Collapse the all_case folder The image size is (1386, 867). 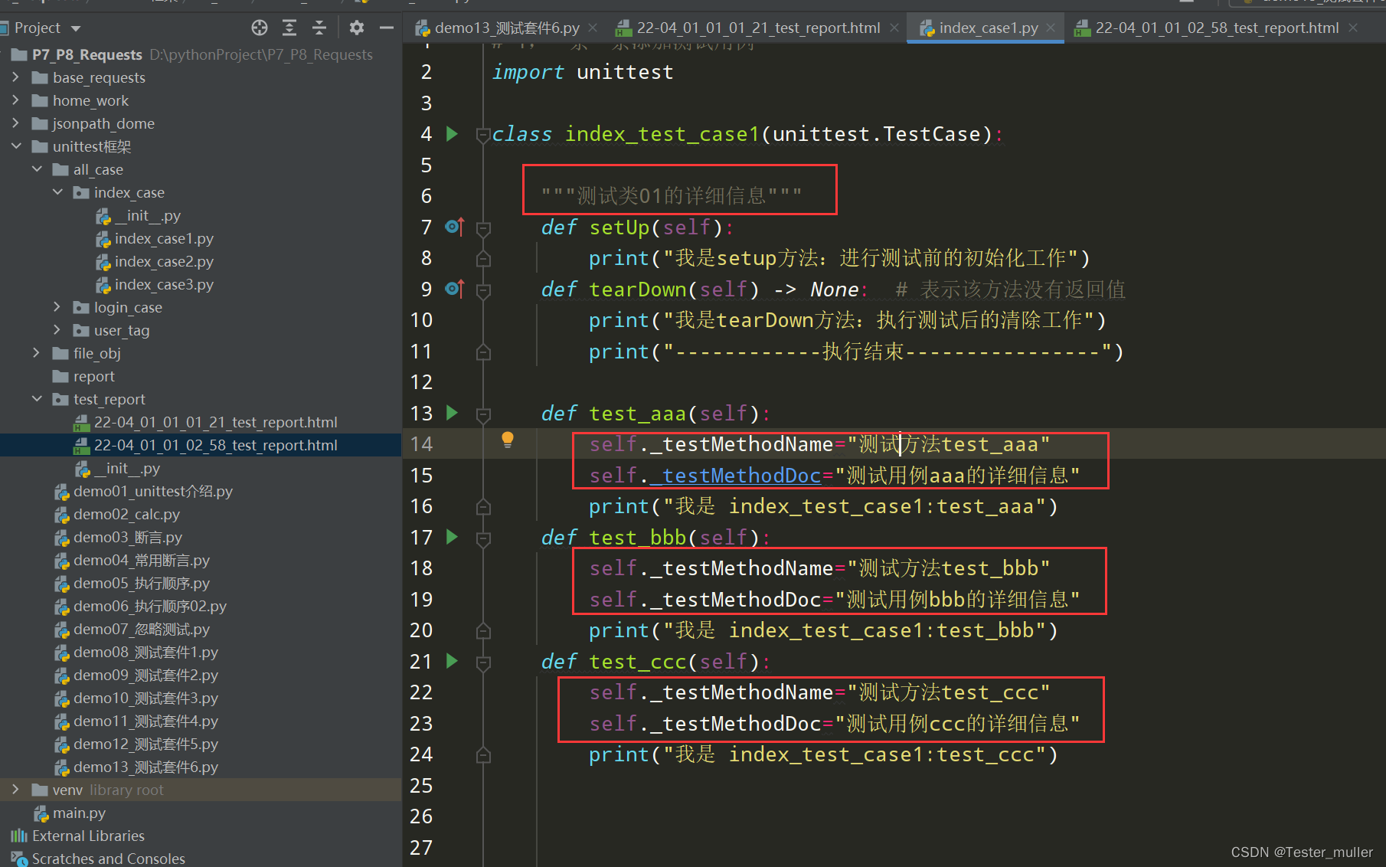pyautogui.click(x=37, y=169)
